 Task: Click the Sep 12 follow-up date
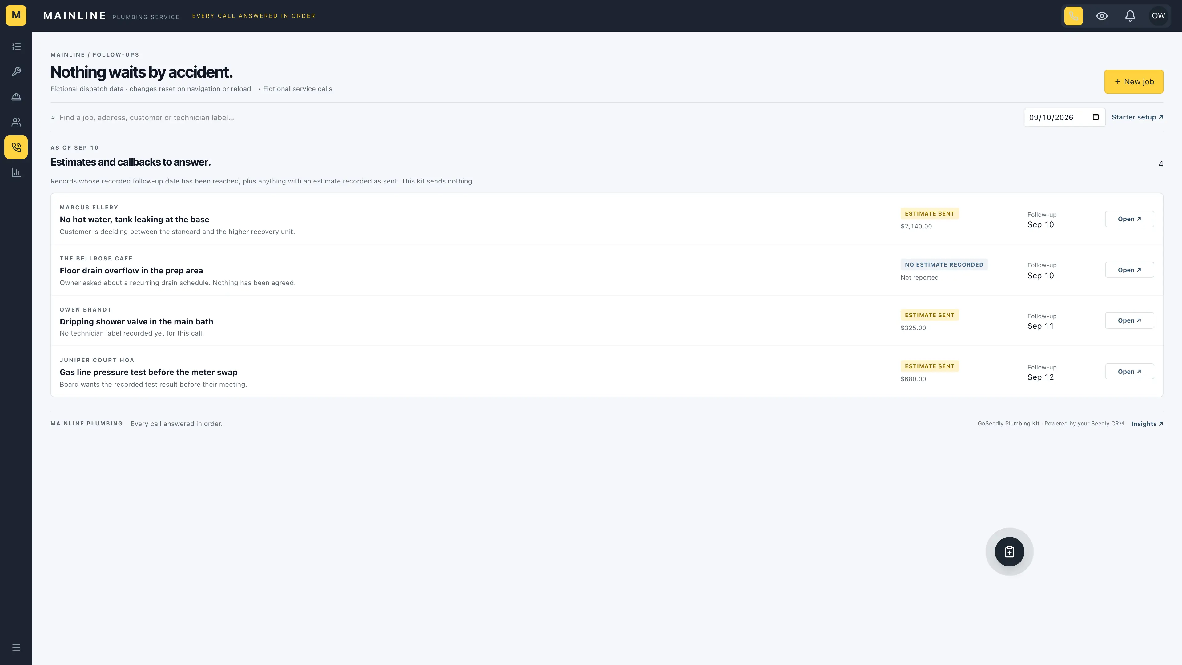(x=1040, y=377)
